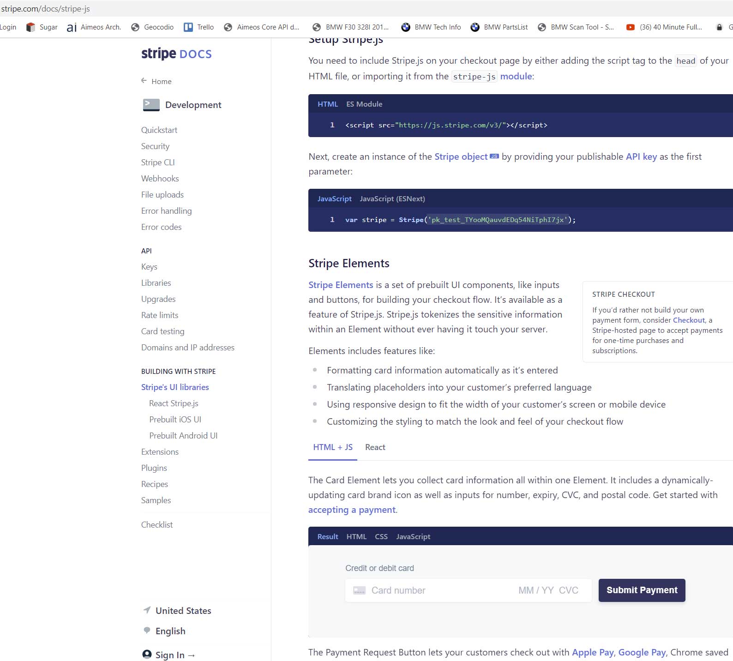Click the browser address bar URL
This screenshot has height=661, width=733.
coord(45,9)
